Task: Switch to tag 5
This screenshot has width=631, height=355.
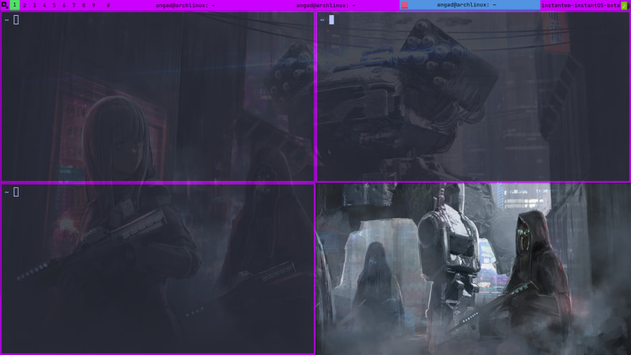Action: coord(54,5)
